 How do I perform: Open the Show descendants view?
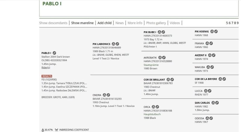(53, 23)
